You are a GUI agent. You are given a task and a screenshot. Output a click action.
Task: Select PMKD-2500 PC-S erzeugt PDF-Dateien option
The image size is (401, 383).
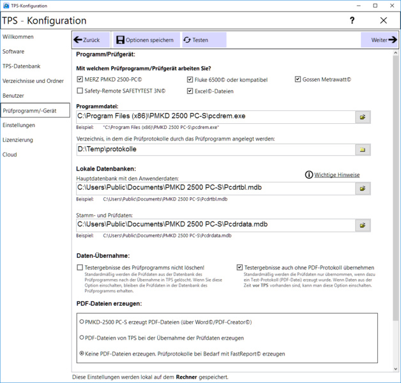[x=82, y=322]
